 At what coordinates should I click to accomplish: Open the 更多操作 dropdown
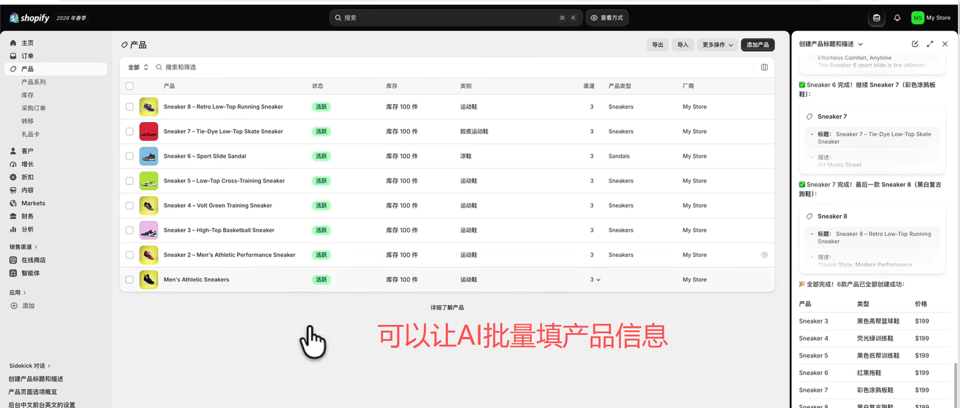pos(718,45)
